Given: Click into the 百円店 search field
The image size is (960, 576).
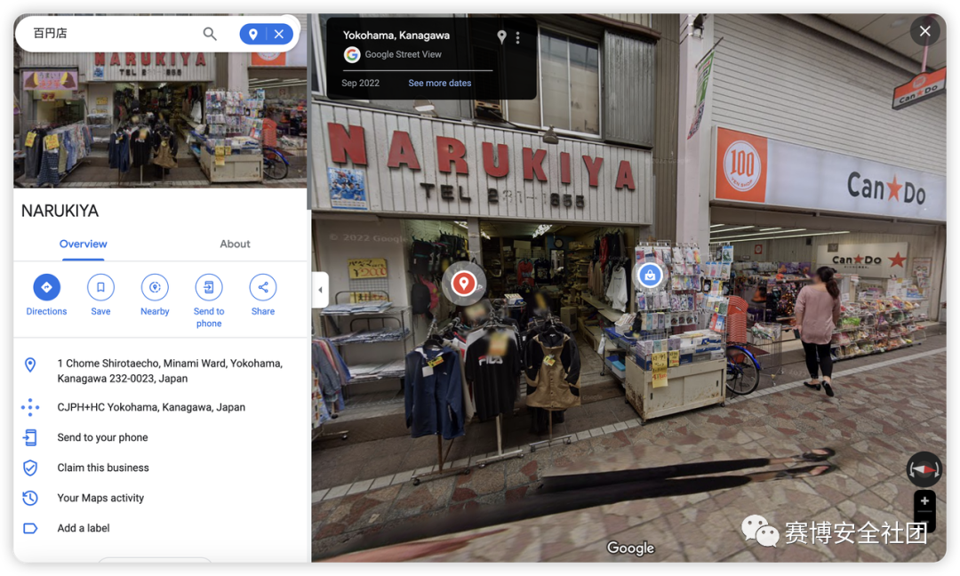Looking at the screenshot, I should pyautogui.click(x=113, y=34).
